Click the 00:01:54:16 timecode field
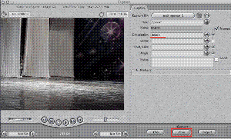Viewport: 231px width, 139px height. pos(117,14)
